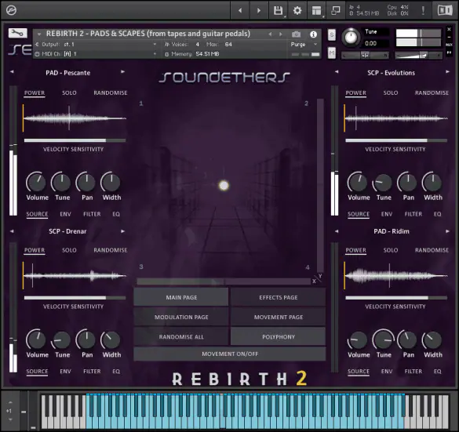The height and width of the screenshot is (432, 459).
Task: Save instrument with the floppy disk icon
Action: tap(278, 10)
